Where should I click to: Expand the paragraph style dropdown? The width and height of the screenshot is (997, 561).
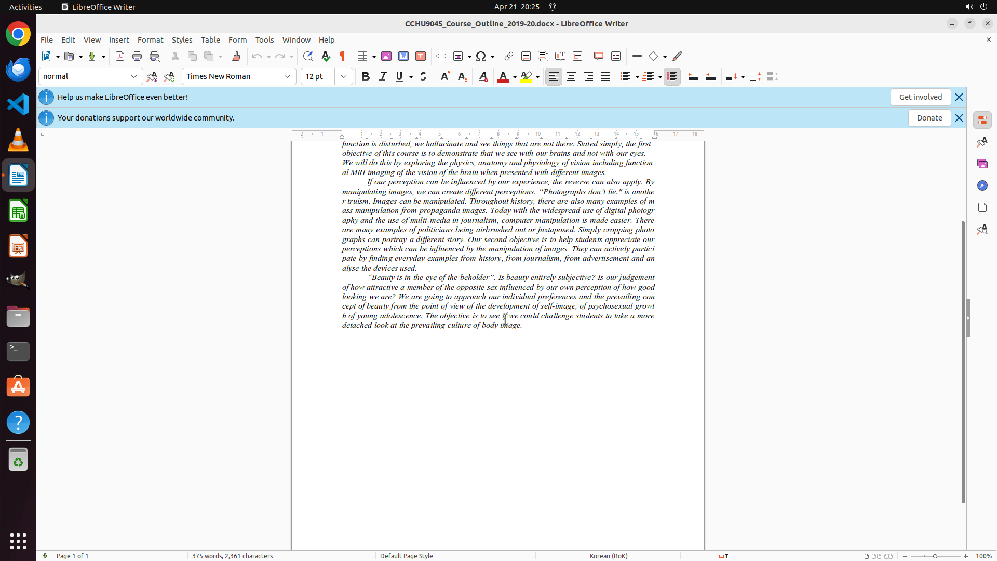134,76
